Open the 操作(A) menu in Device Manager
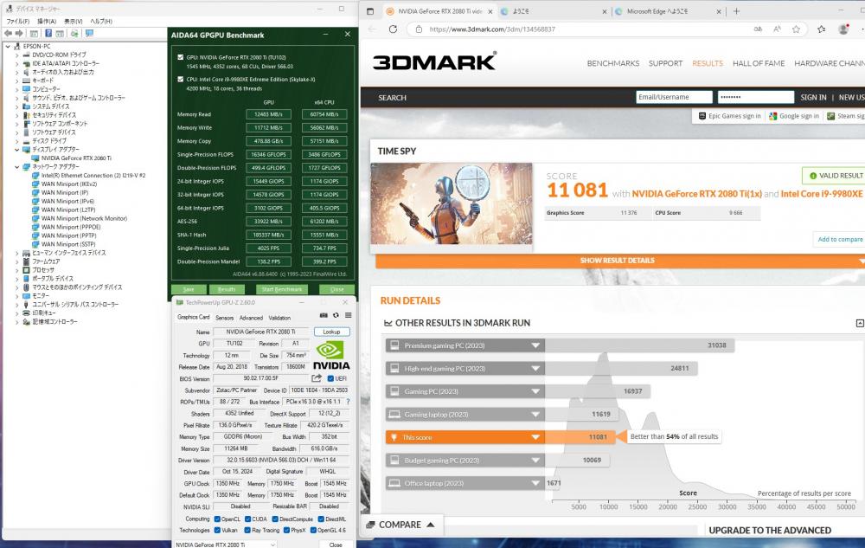The width and height of the screenshot is (865, 548). (47, 21)
